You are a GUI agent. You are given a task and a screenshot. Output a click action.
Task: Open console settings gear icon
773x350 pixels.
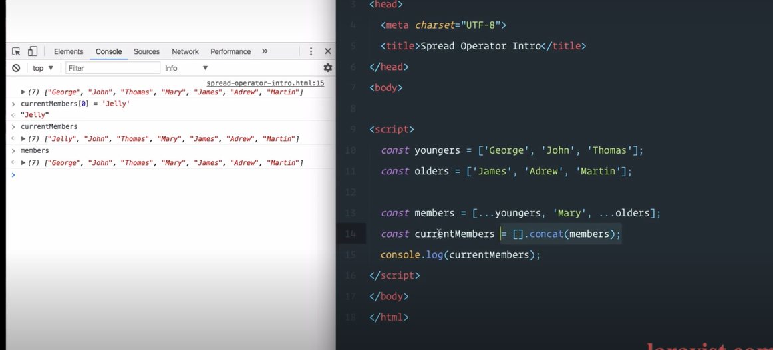[x=327, y=67]
